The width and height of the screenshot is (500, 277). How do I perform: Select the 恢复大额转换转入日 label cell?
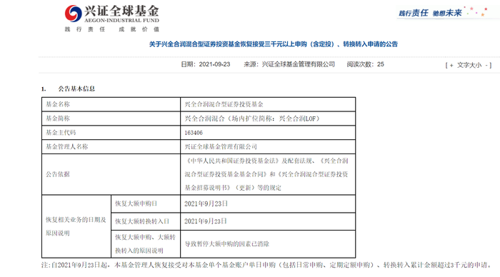[x=146, y=221]
